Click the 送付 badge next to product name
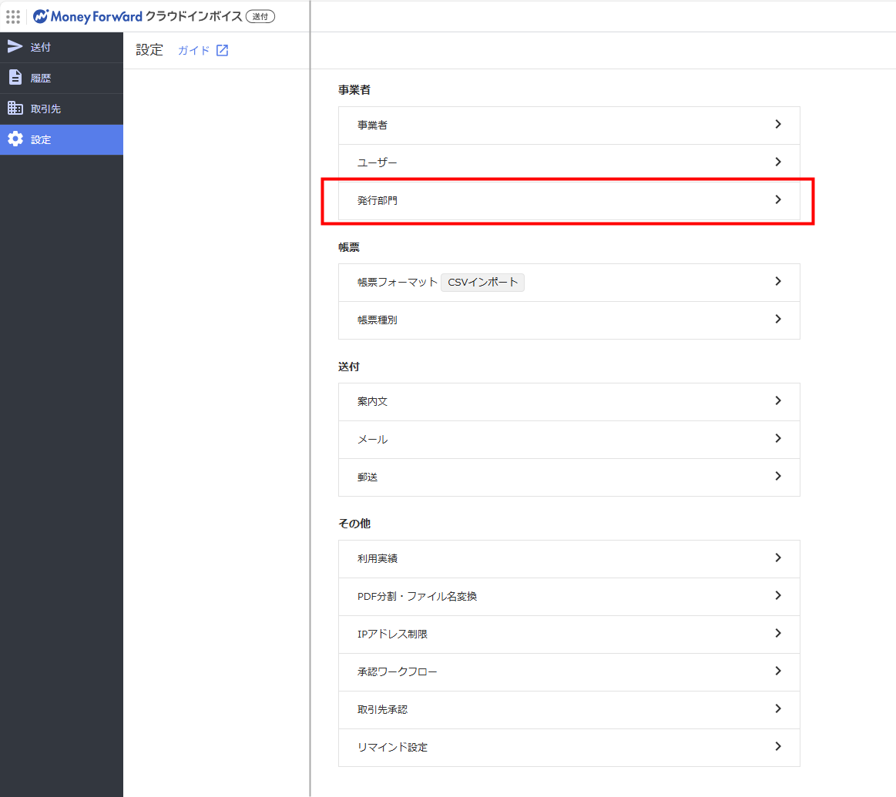 tap(260, 16)
